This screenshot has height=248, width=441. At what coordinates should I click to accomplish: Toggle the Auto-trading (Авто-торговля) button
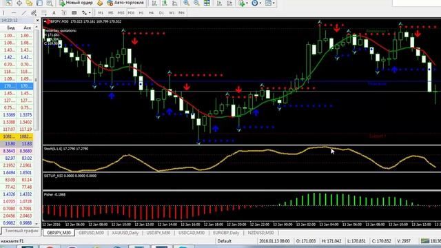tap(125, 3)
